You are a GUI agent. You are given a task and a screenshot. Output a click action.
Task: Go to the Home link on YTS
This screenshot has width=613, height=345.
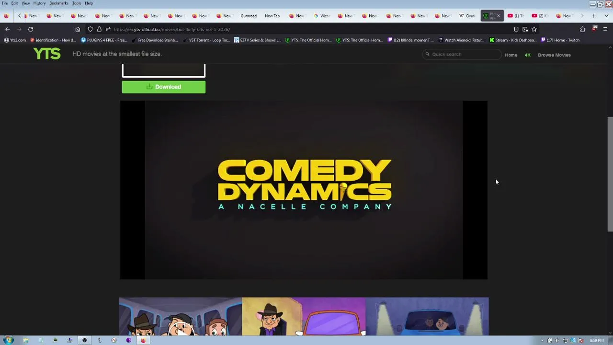tap(511, 55)
